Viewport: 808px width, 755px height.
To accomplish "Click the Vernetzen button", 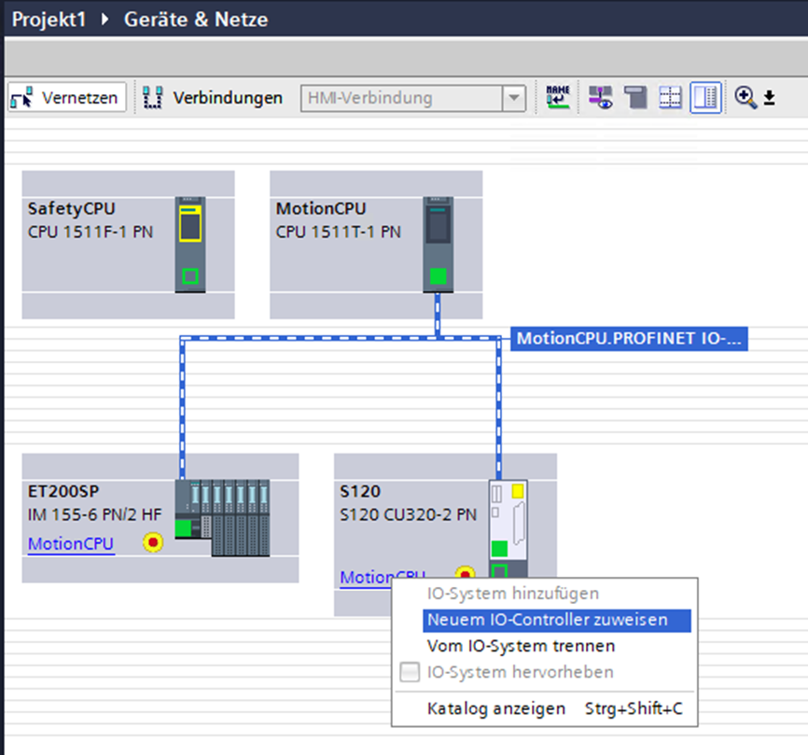I will pos(67,98).
